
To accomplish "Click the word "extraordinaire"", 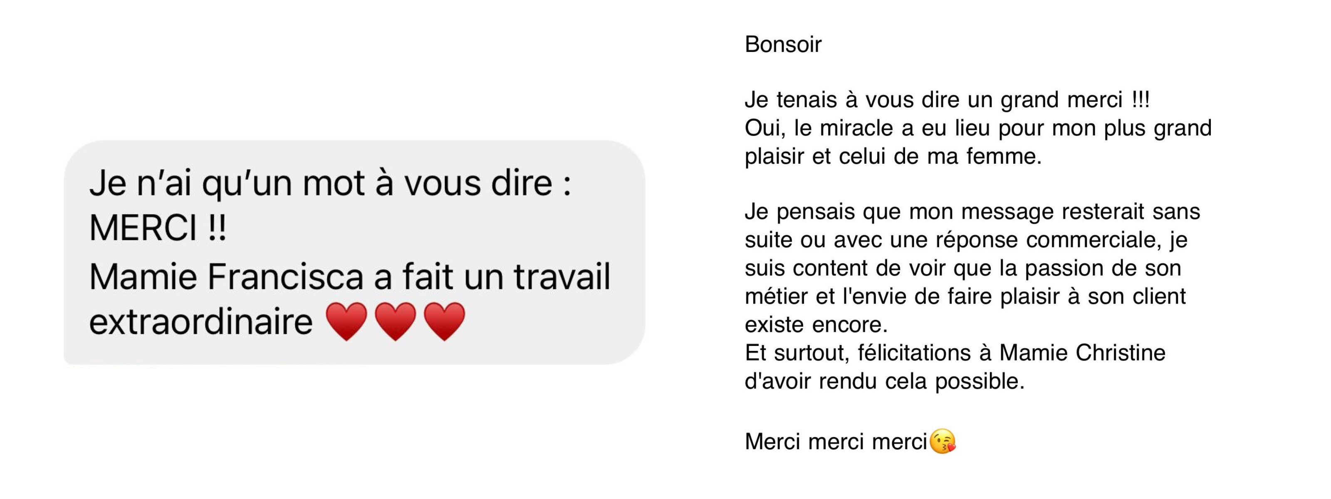I will pyautogui.click(x=201, y=322).
